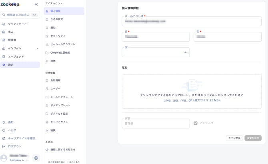Click the Chrome拡張機能 icon
Image resolution: width=268 pixels, height=164 pixels.
(47, 53)
